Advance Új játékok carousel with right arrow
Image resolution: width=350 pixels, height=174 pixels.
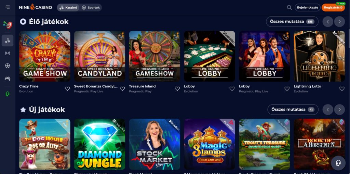click(x=339, y=110)
